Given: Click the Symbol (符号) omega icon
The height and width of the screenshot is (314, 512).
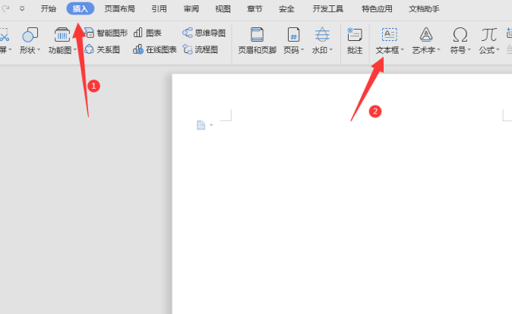Looking at the screenshot, I should pos(460,35).
